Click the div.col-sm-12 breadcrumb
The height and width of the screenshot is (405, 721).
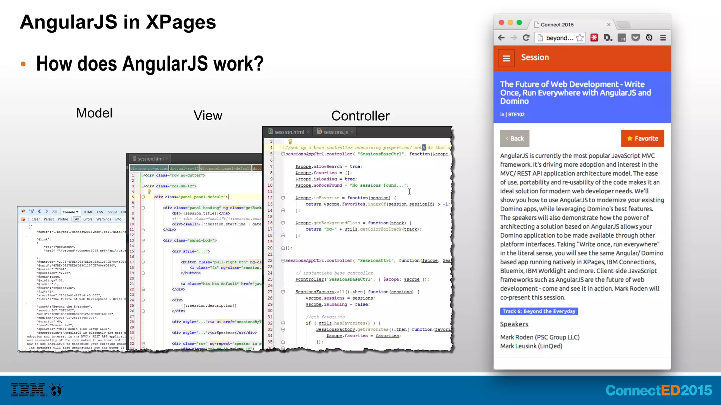[x=184, y=168]
